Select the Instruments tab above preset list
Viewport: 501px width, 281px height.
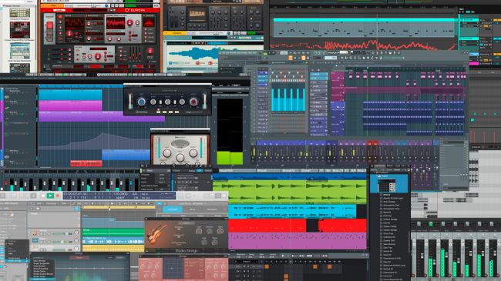(x=379, y=166)
